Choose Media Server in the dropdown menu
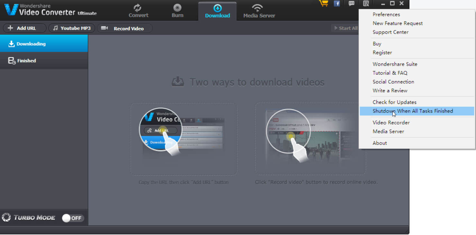This screenshot has height=235, width=476. pos(417,131)
